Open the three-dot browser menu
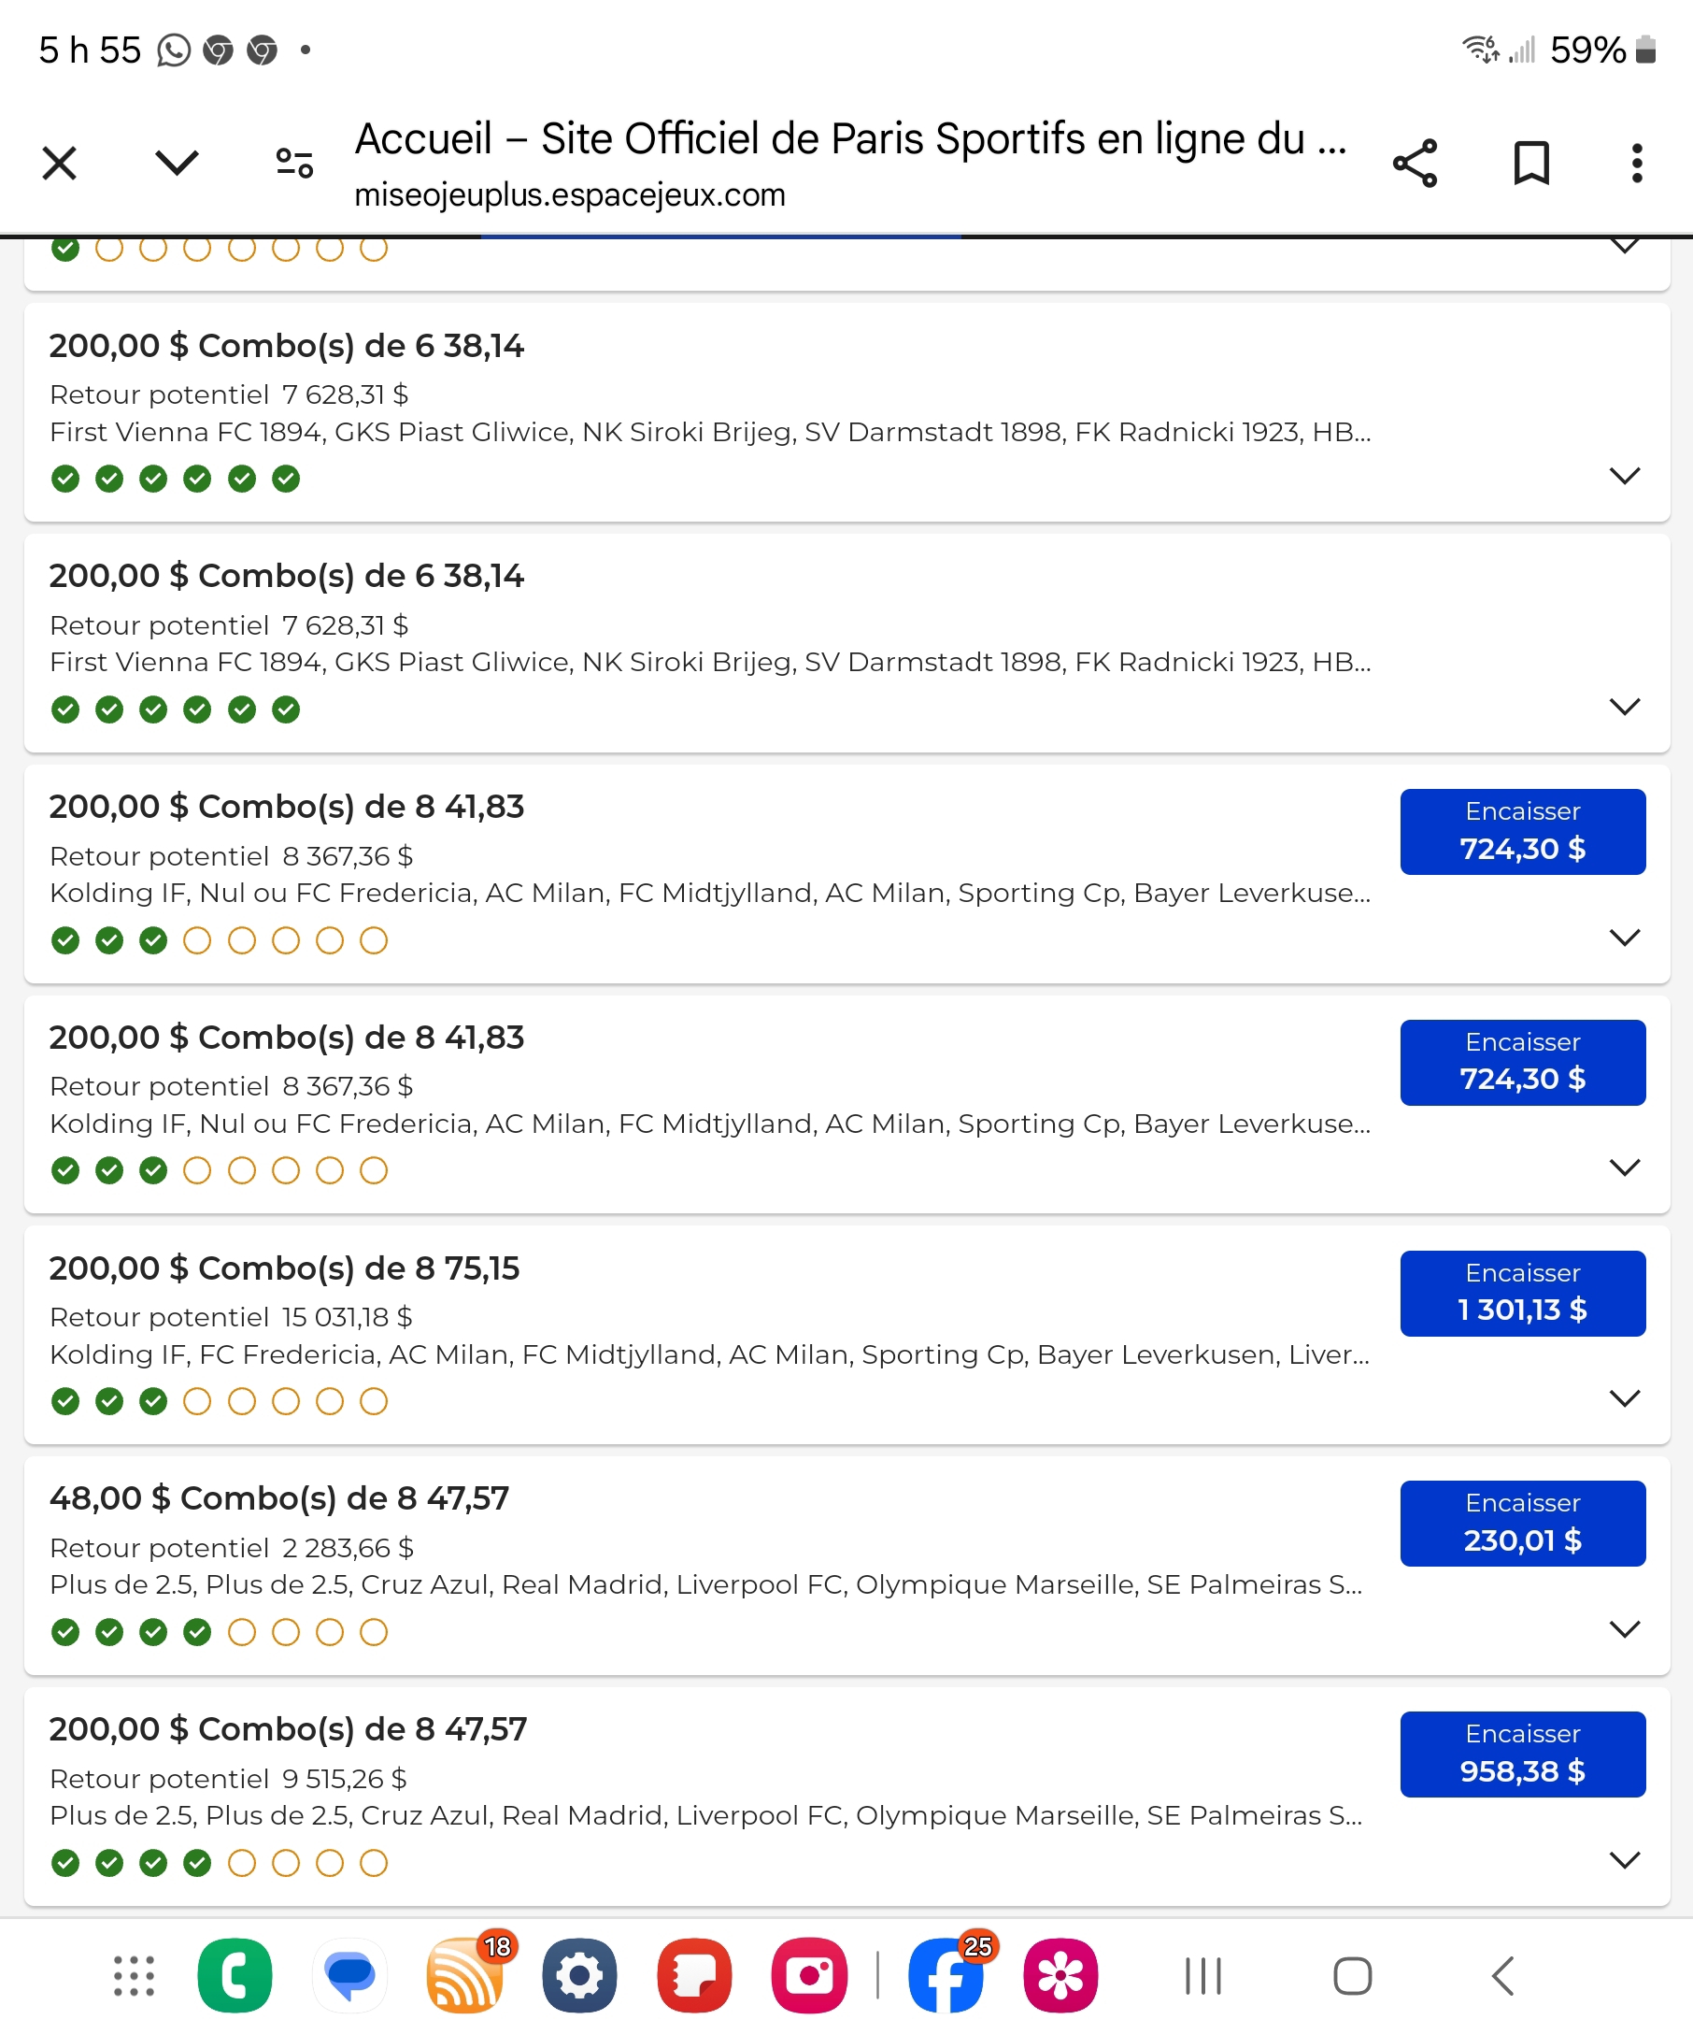The image size is (1693, 2034). coord(1636,164)
